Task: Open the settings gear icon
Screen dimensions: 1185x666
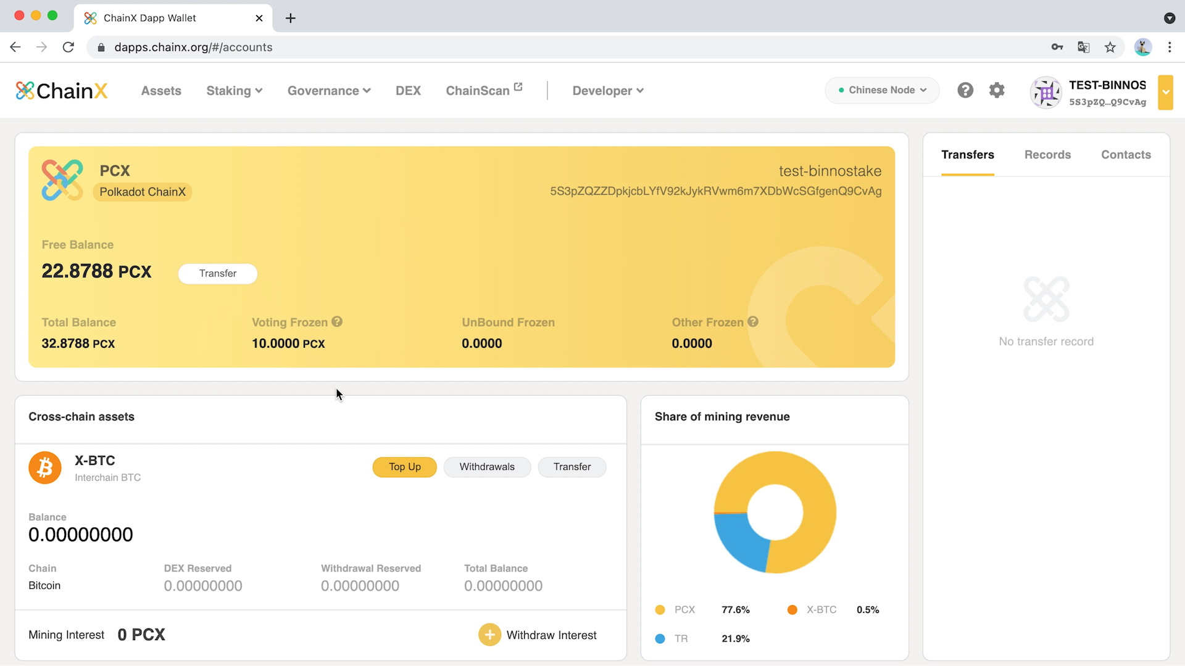Action: pyautogui.click(x=997, y=90)
